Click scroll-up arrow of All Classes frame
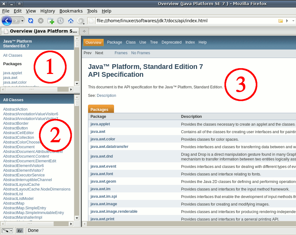Image resolution: width=296 pixels, height=235 pixels. 77,97
